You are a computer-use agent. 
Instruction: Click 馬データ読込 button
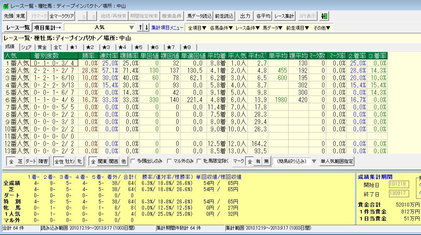[x=199, y=16]
